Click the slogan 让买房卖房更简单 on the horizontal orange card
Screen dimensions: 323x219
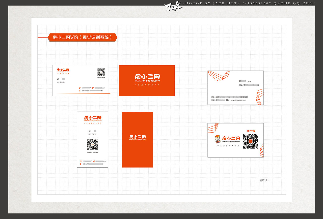pos(147,85)
